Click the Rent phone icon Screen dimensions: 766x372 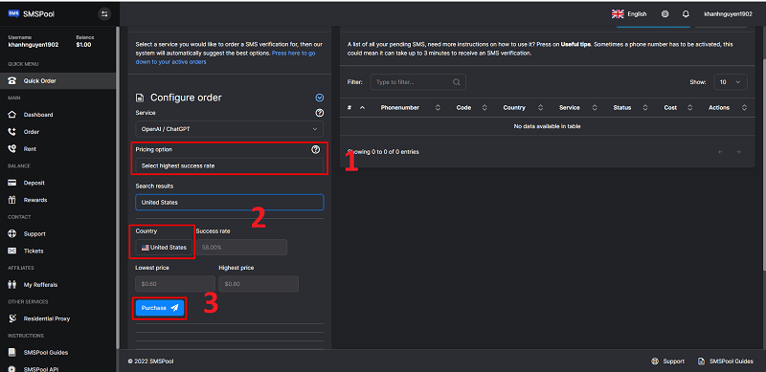click(12, 149)
